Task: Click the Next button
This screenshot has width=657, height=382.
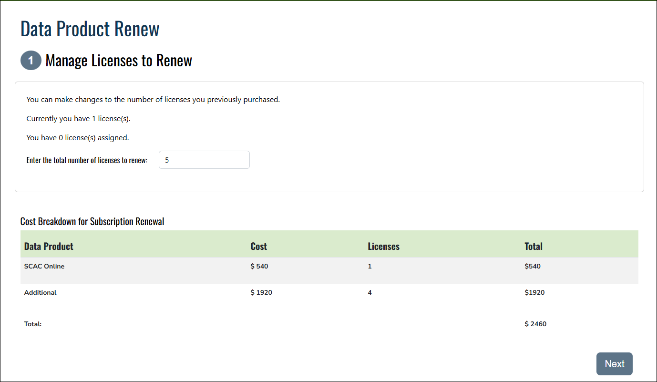Action: [614, 364]
